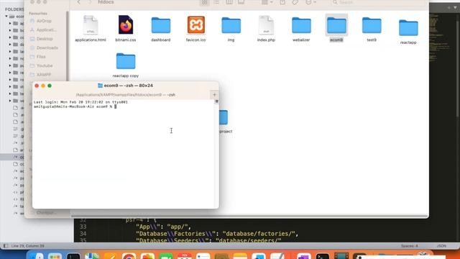Open the dashboard folder in Finder
This screenshot has width=460, height=259.
[x=161, y=28]
